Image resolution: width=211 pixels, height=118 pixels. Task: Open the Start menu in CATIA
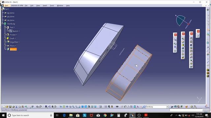tap(6, 6)
